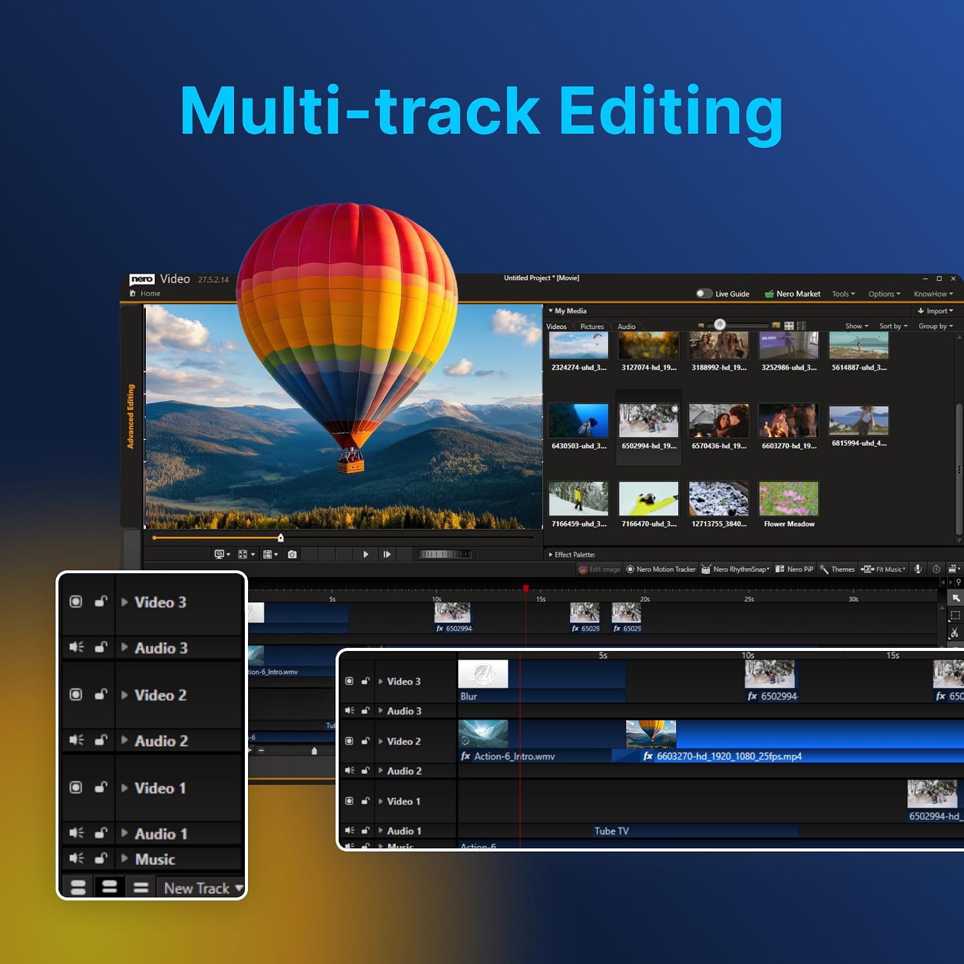Viewport: 964px width, 964px height.
Task: Click the Fit Music tool
Action: [883, 569]
